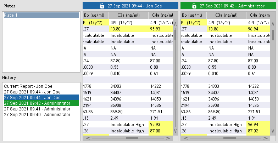Click left arrow of Jon Doe panel horizontal scrollbar
The image size is (278, 143).
[88, 138]
